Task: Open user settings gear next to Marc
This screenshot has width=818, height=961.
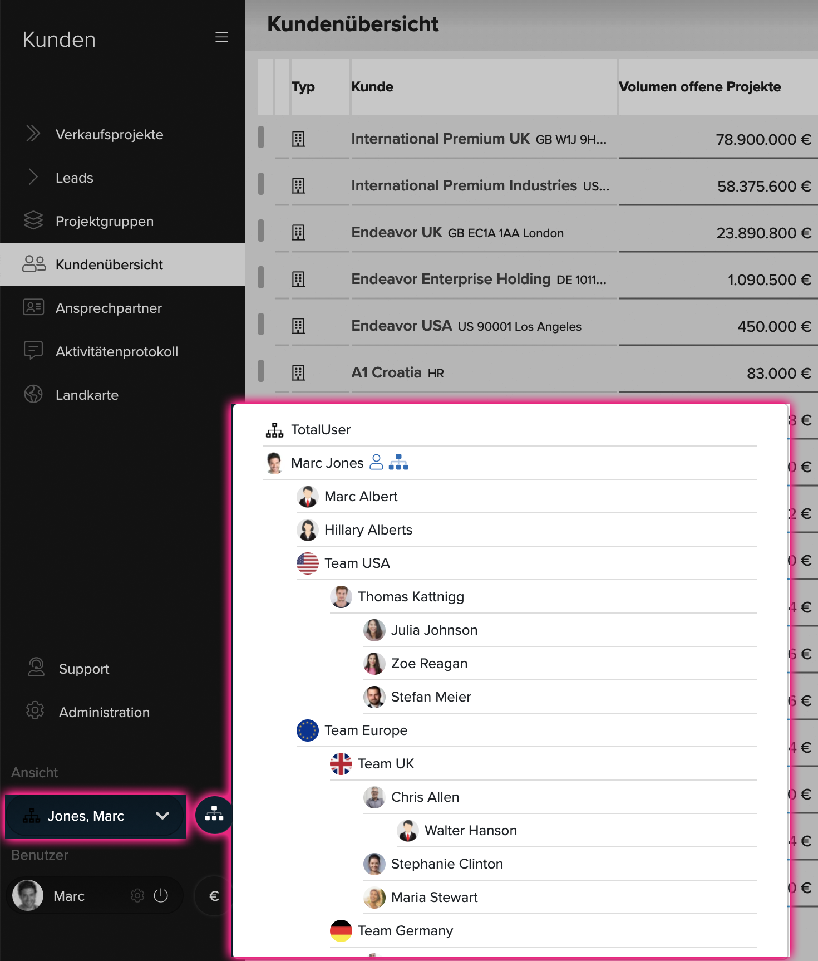Action: point(137,895)
